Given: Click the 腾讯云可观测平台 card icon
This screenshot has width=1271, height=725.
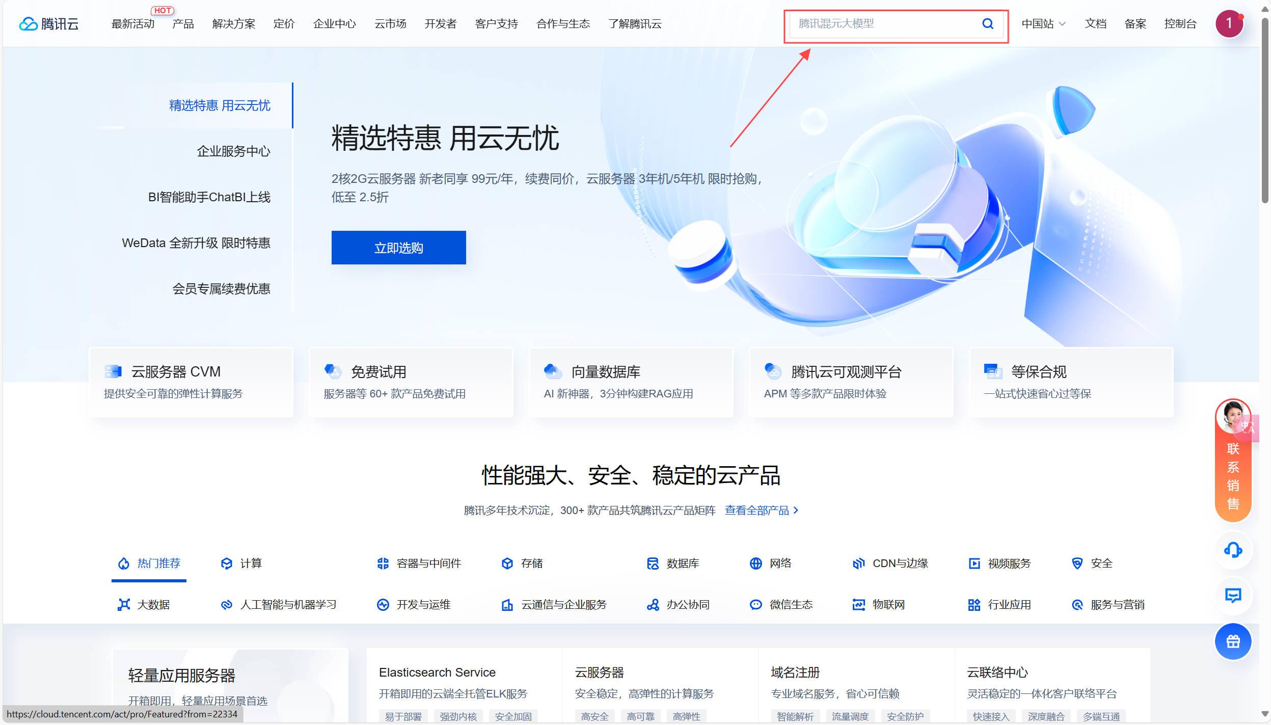Looking at the screenshot, I should pyautogui.click(x=773, y=371).
